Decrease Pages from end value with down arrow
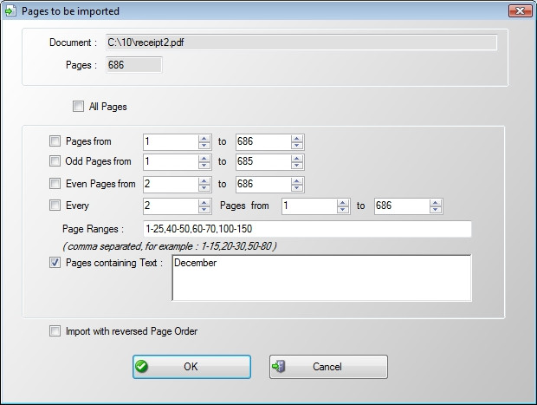This screenshot has height=405, width=537. pos(297,146)
